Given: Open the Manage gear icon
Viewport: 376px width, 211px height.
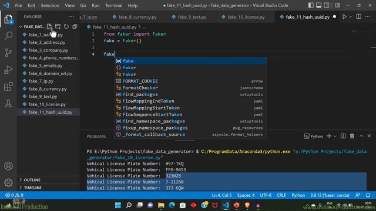Looking at the screenshot, I should [8, 182].
